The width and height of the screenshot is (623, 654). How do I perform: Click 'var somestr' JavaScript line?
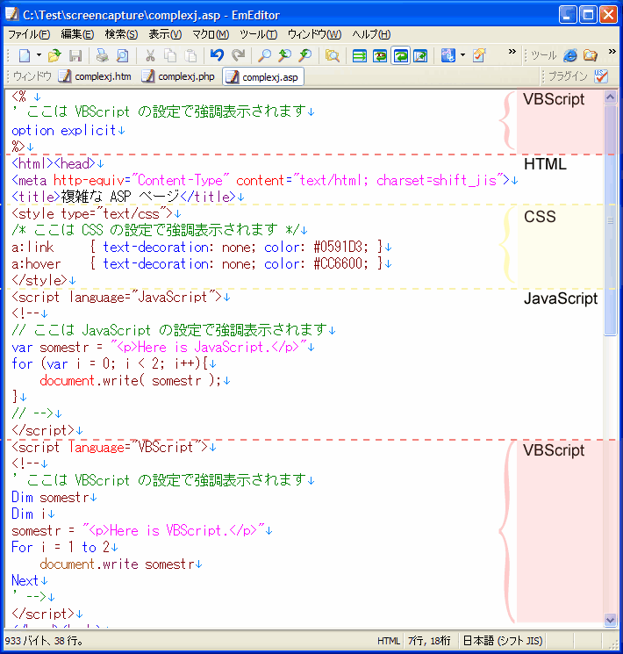pos(160,347)
